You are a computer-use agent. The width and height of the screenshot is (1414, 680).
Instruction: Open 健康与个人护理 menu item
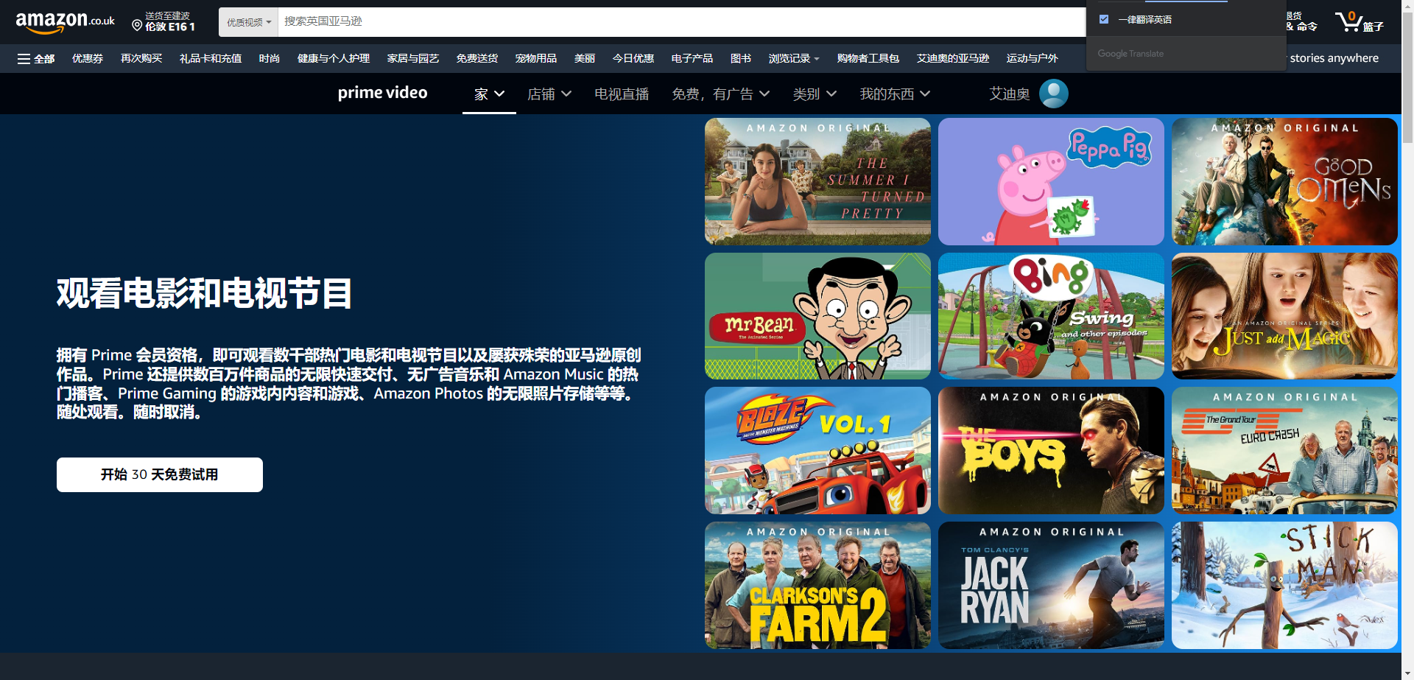(x=334, y=58)
